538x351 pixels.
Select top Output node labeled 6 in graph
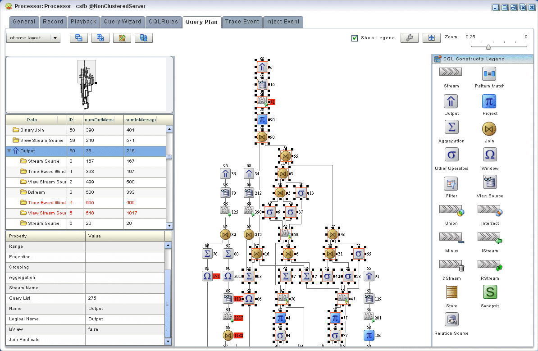(x=262, y=67)
